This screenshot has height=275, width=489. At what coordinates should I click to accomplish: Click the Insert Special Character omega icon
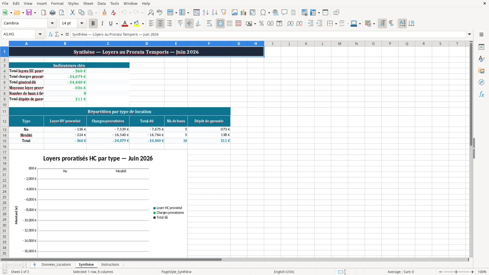(x=263, y=13)
